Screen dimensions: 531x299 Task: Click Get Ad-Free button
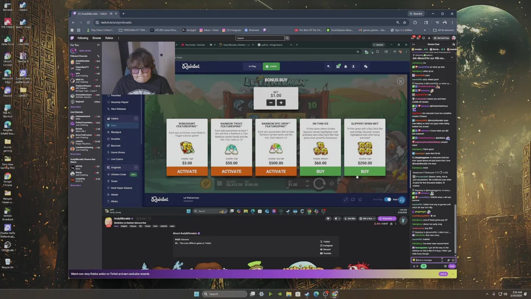pos(442,38)
